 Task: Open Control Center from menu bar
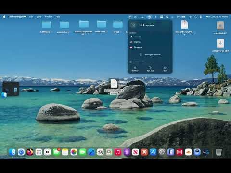point(201,17)
